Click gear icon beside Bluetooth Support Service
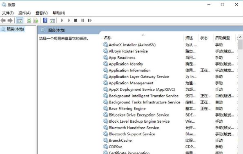243x154 pixels. pos(106,134)
